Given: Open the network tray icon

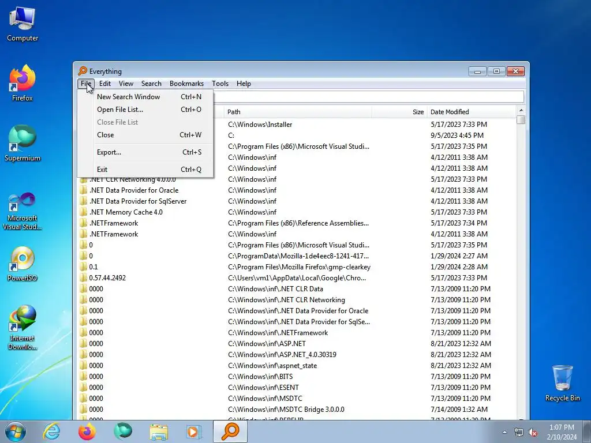Looking at the screenshot, I should point(519,432).
